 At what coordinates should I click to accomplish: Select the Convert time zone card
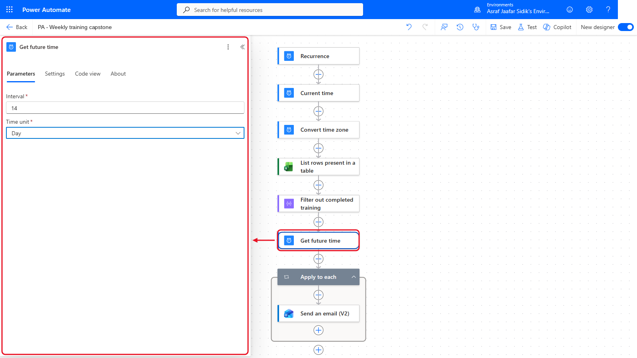click(x=318, y=130)
